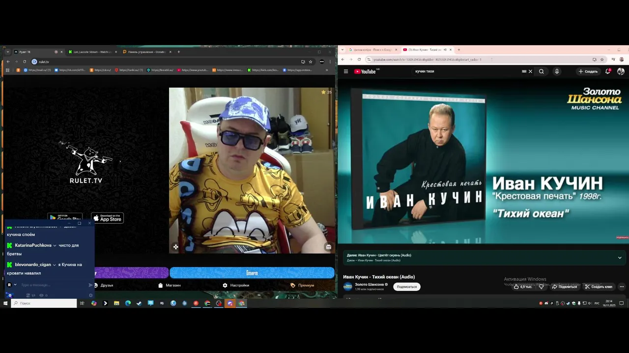
Task: Open chat overlay settings gear
Action: click(90, 295)
